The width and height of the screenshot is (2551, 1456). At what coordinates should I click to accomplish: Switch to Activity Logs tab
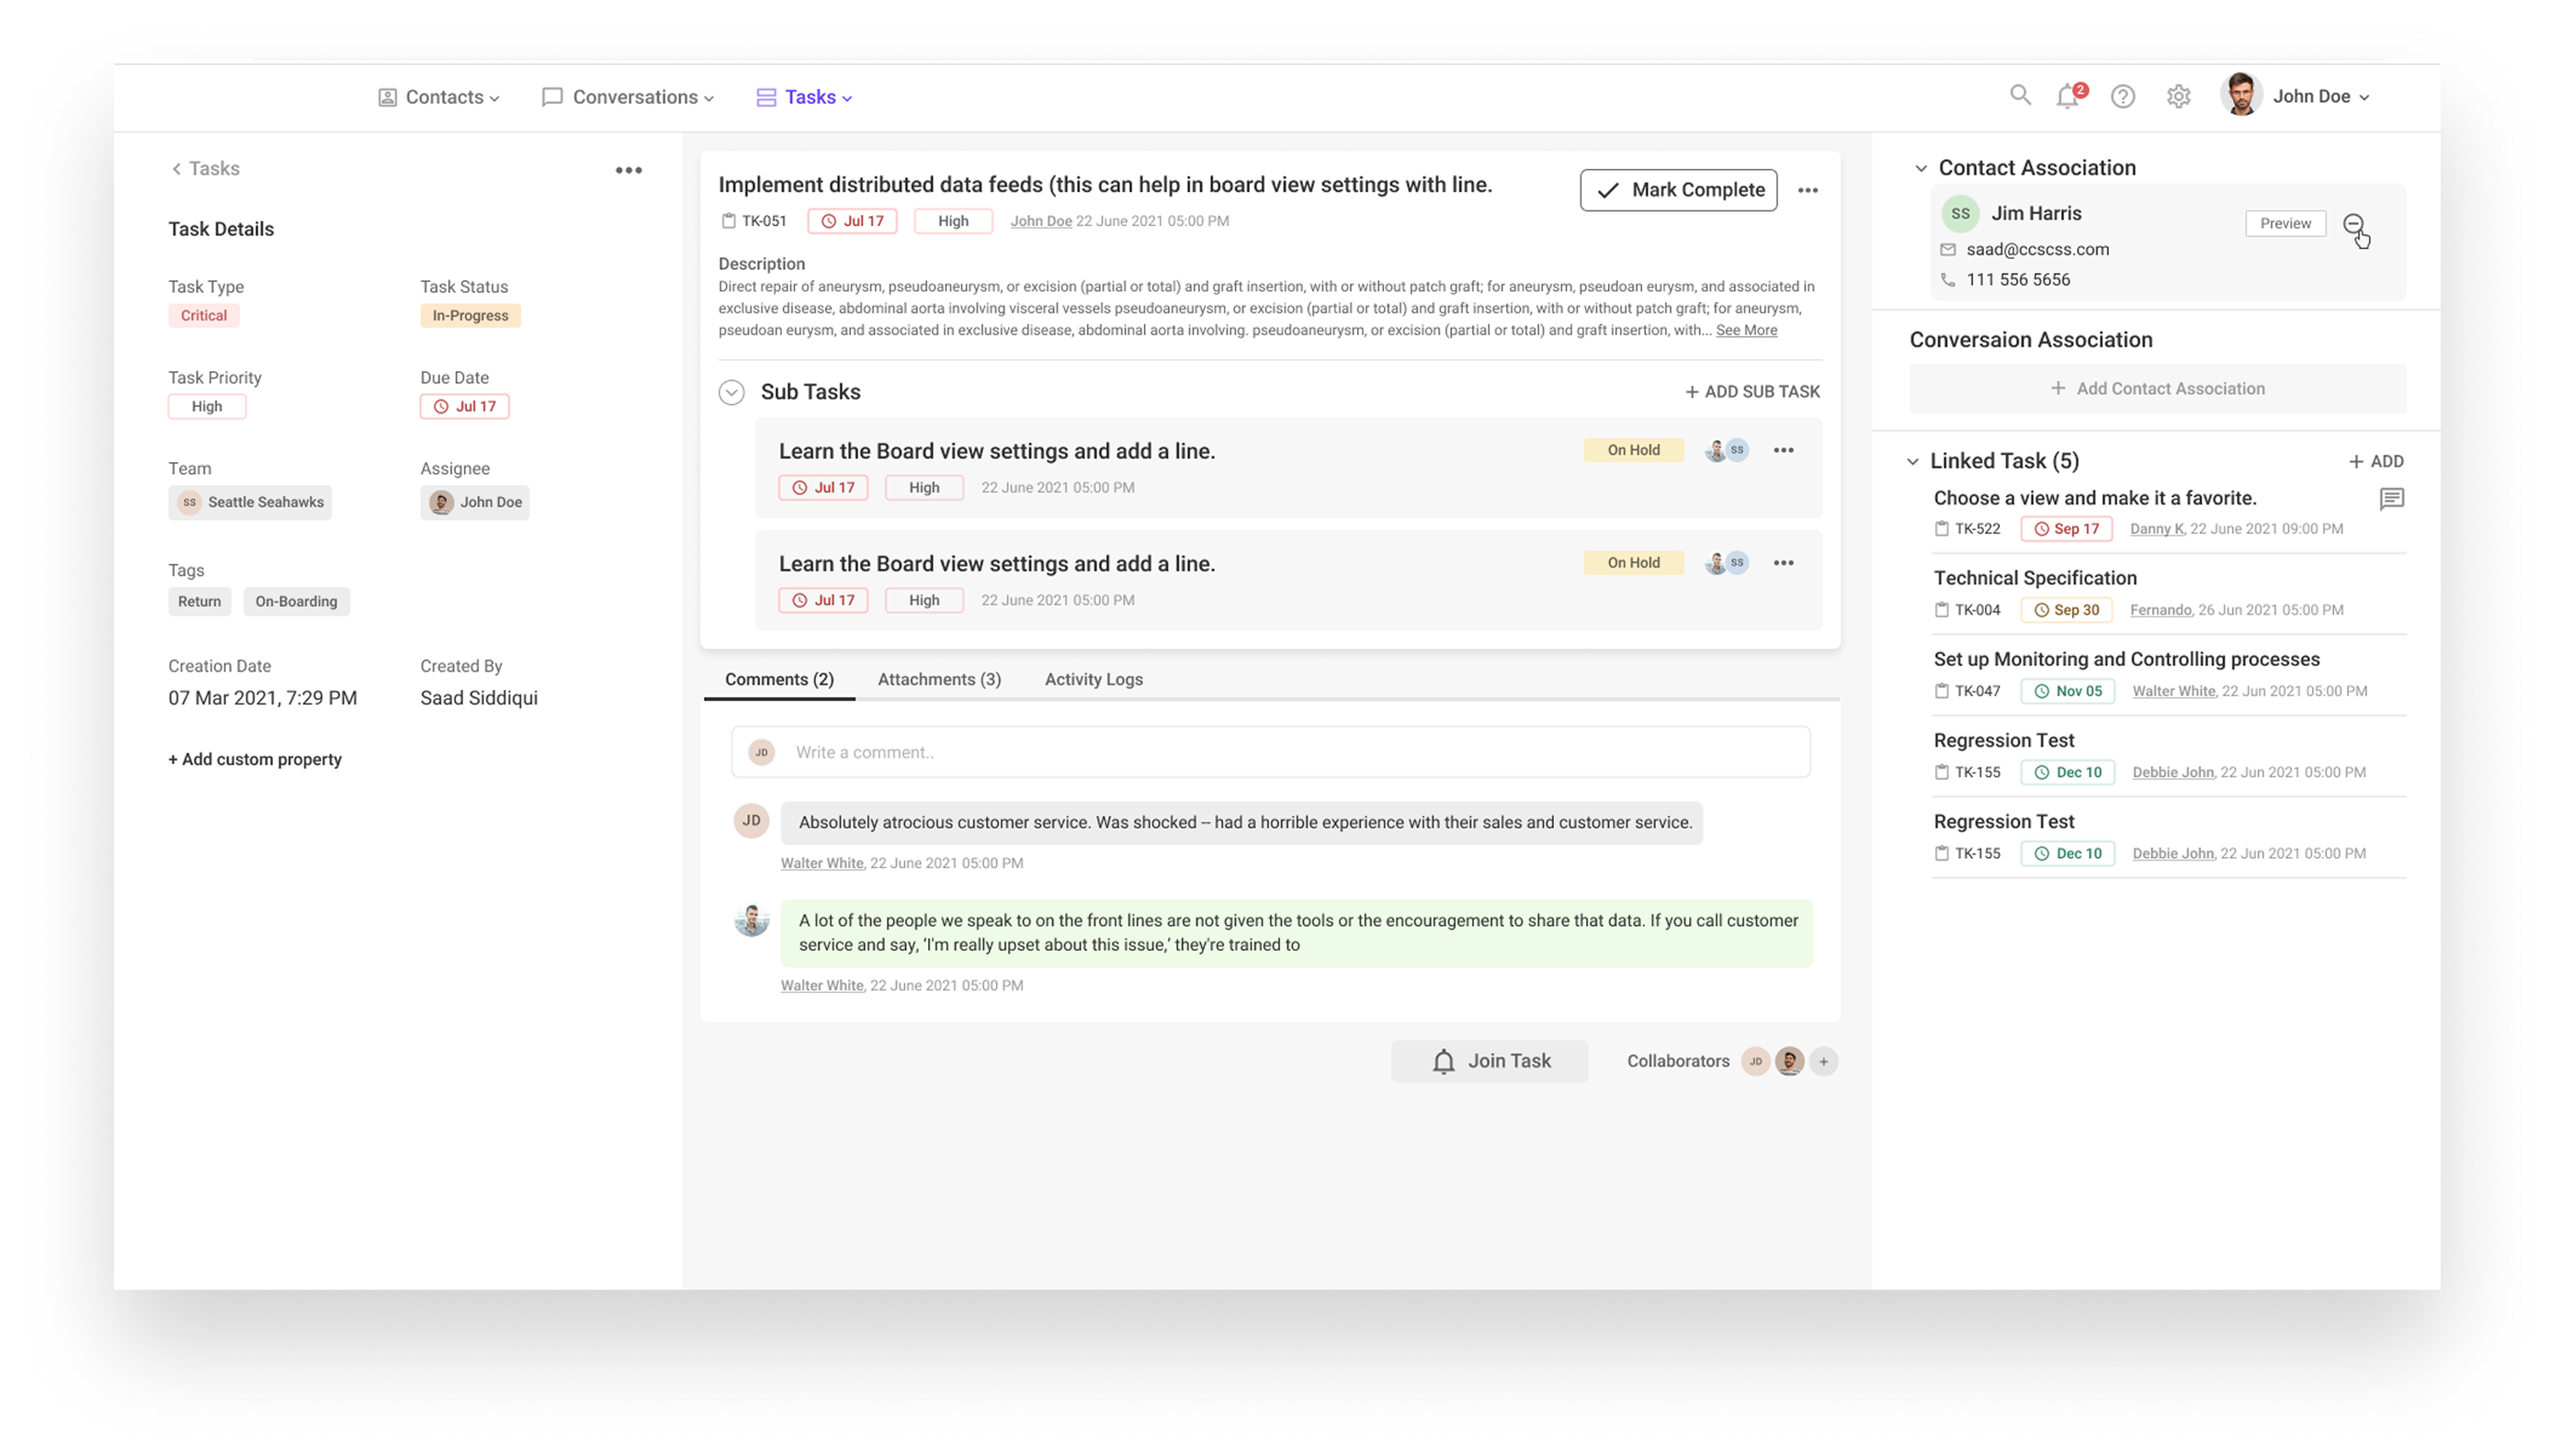pyautogui.click(x=1094, y=679)
